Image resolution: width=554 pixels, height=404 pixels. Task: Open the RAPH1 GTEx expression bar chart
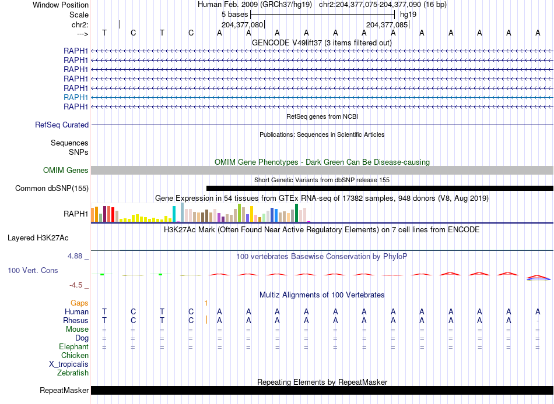201,212
